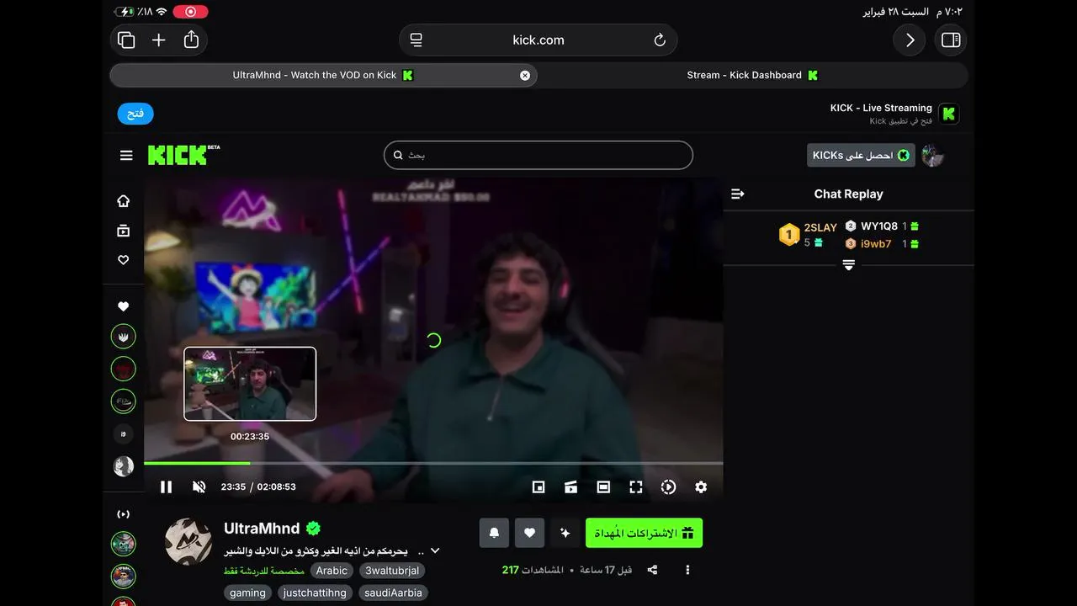Screen dimensions: 1077x606
Task: Select the 3waltubrjal tag
Action: coord(392,571)
